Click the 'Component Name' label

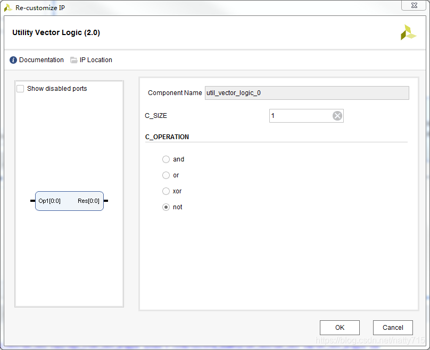(x=175, y=93)
